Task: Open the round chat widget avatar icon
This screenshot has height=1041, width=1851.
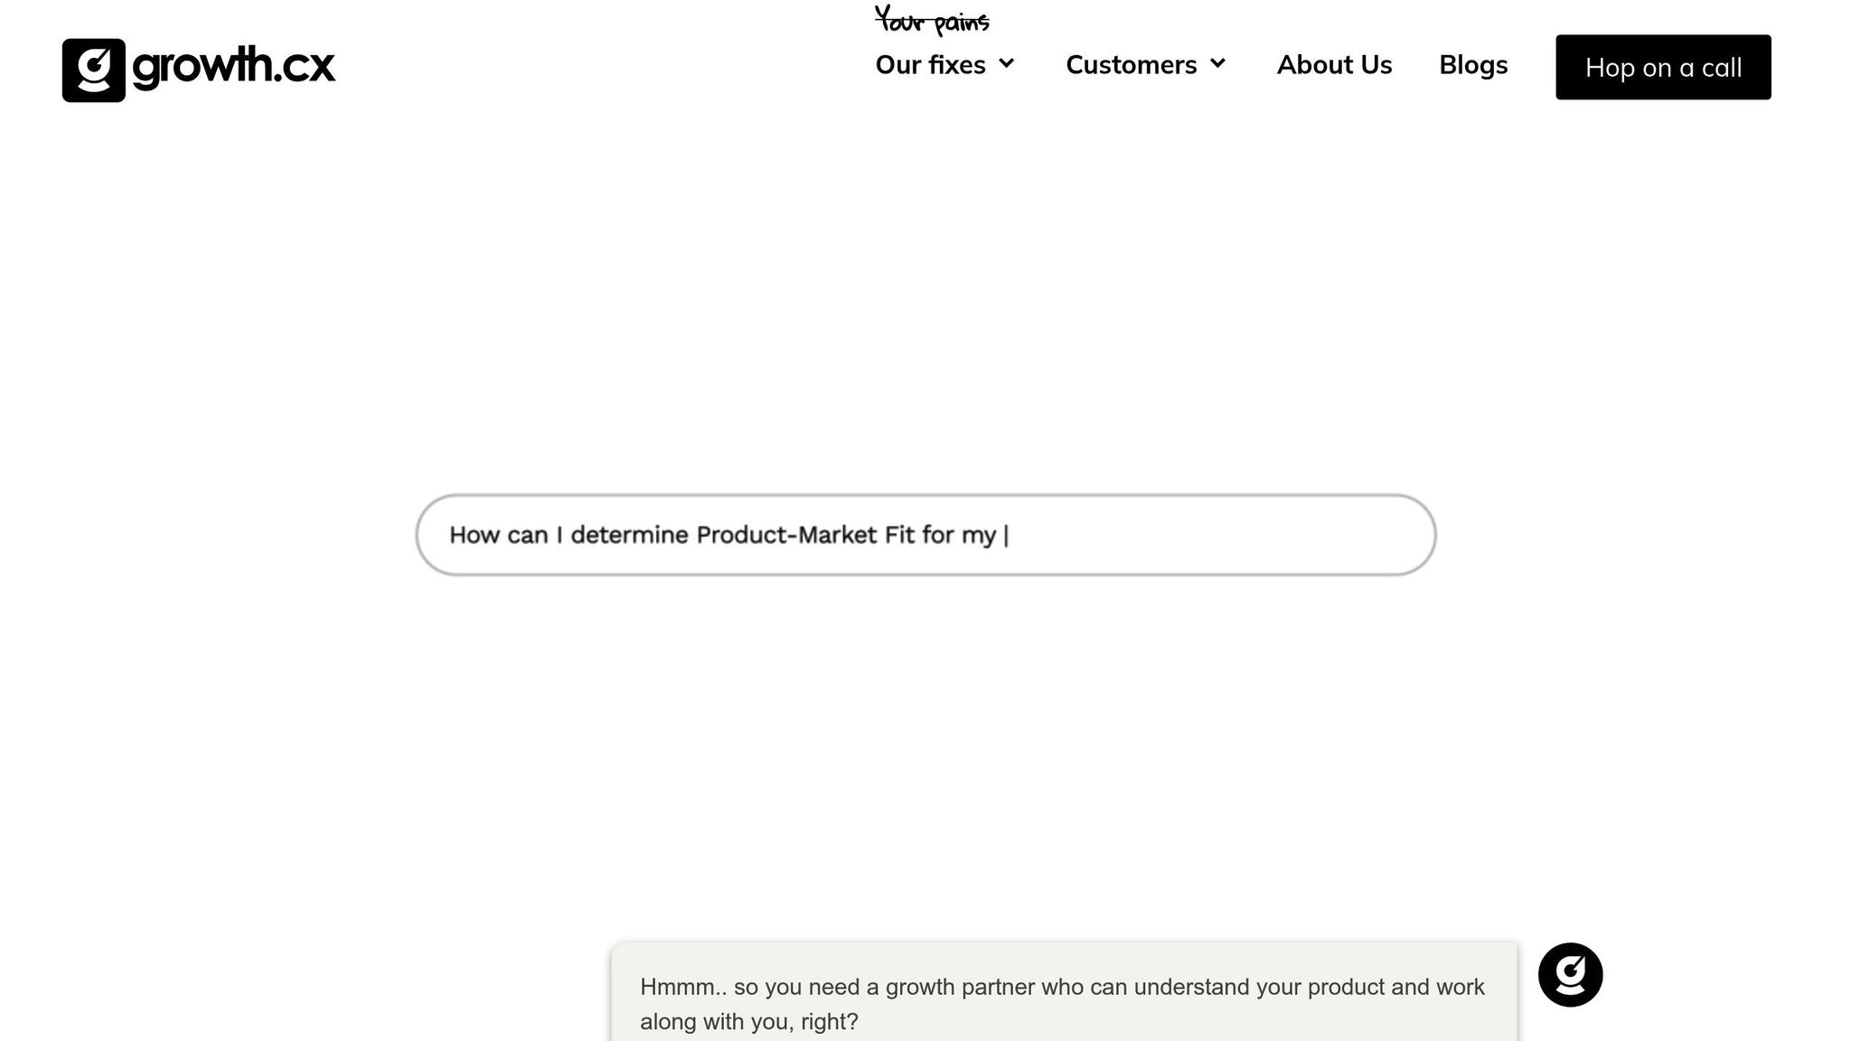Action: tap(1570, 974)
